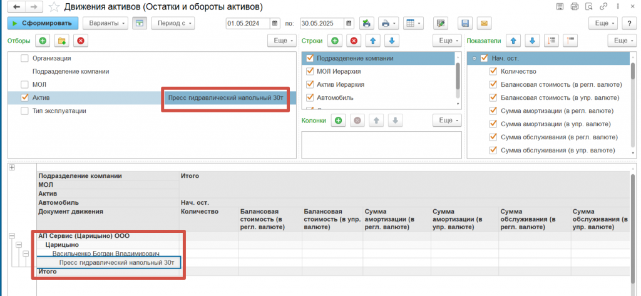Screen dimensions: 641x296
Task: Open the Варианты dropdown
Action: click(106, 23)
